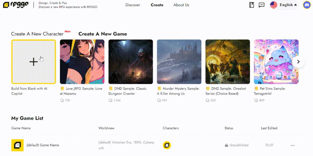Switch to Create A New Character tab
Screen dimensions: 313x156
pos(37,34)
